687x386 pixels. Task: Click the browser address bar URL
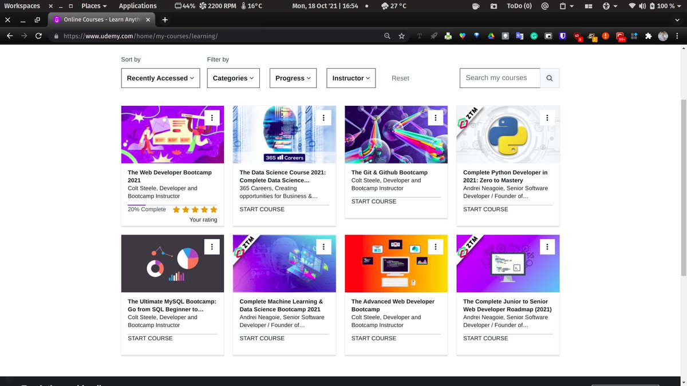[140, 36]
